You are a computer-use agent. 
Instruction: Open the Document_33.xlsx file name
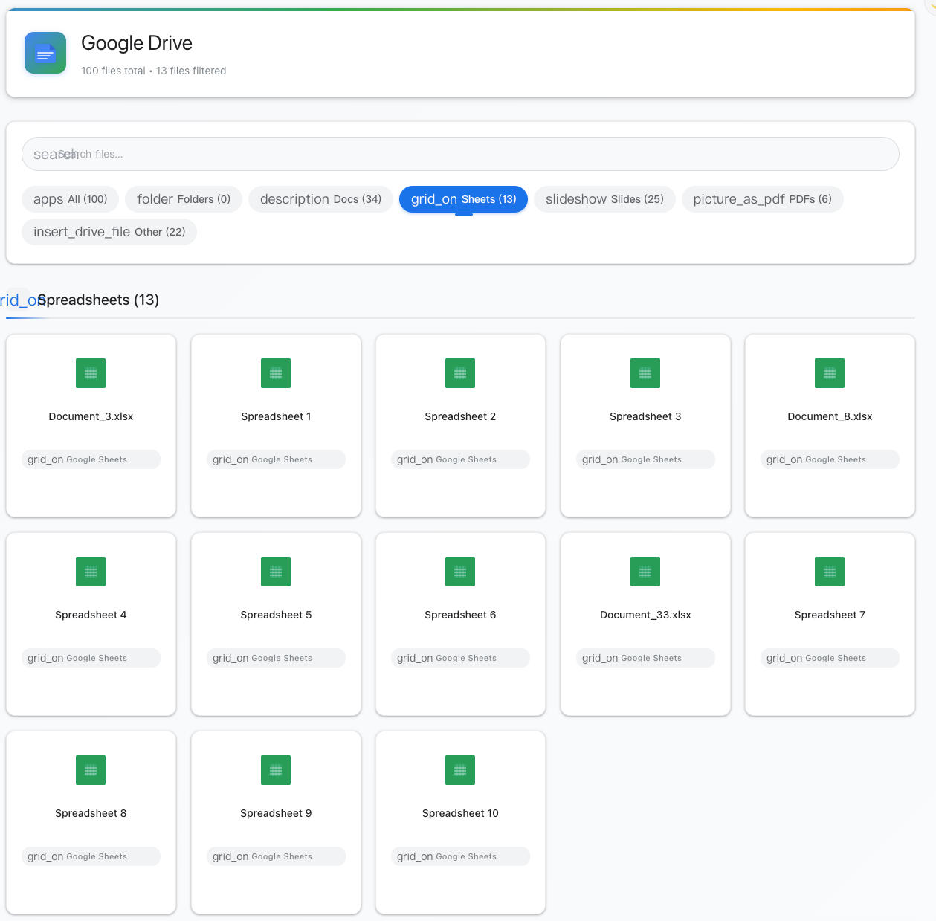tap(645, 615)
